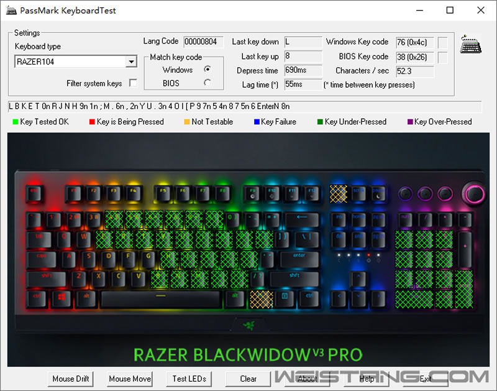This screenshot has height=391, width=497.
Task: Click the blue Key Failure legend swatch
Action: [257, 122]
